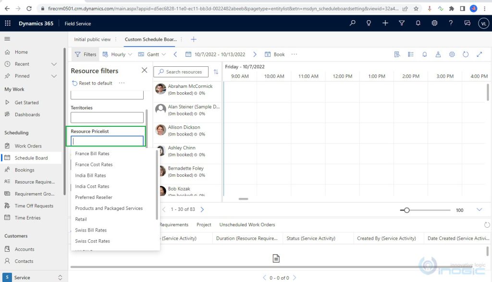Switch to the Unscheduled Work Orders tab
This screenshot has height=282, width=492.
coord(247,224)
